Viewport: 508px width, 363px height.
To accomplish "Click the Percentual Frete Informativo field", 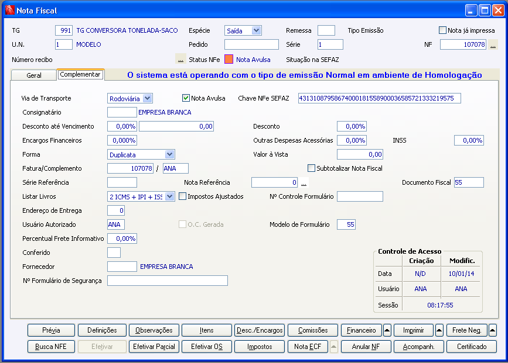I will pos(122,238).
